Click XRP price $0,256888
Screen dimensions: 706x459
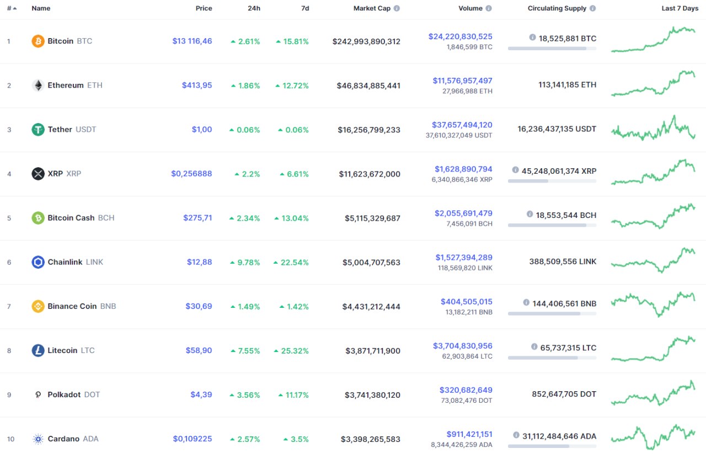pyautogui.click(x=191, y=174)
